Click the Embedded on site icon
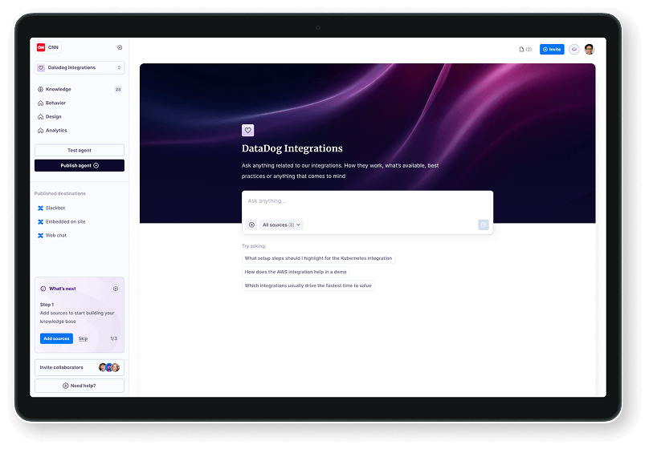Screen dimensions: 649x449 point(40,221)
